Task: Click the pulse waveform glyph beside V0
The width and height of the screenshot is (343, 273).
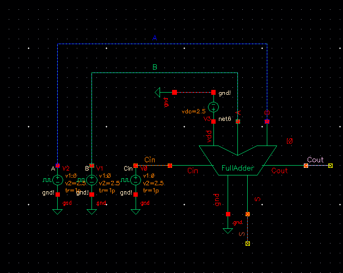Action: pyautogui.click(x=125, y=180)
